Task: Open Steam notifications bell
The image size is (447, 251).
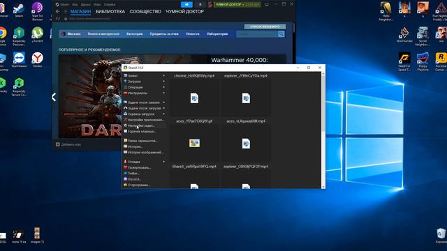Action: pos(200,5)
